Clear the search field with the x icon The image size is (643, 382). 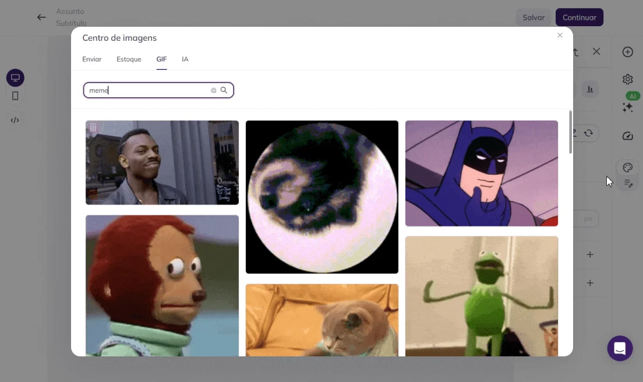click(x=214, y=90)
